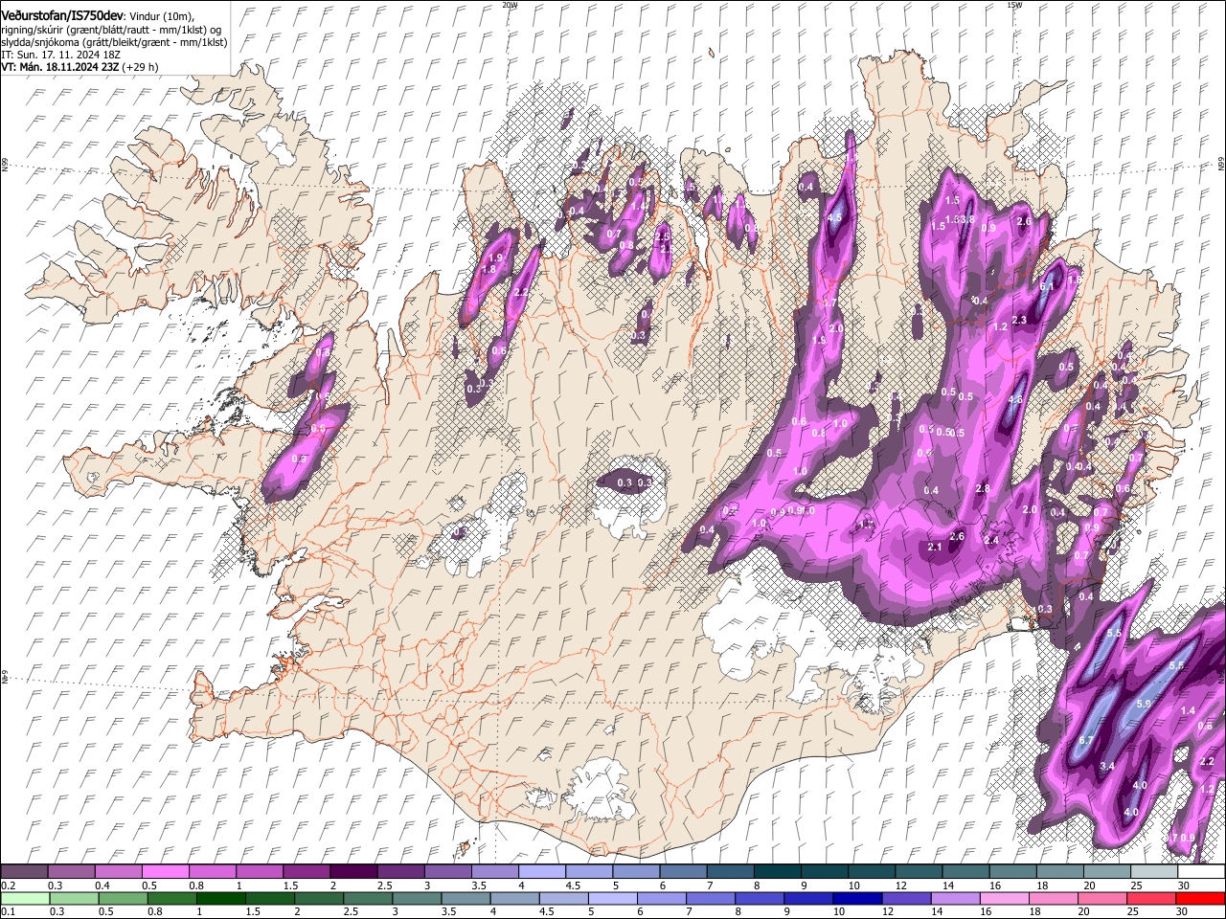This screenshot has width=1226, height=919.
Task: Click the IT: Sun. 17. 11. 2024 18Z line
Action: click(60, 55)
